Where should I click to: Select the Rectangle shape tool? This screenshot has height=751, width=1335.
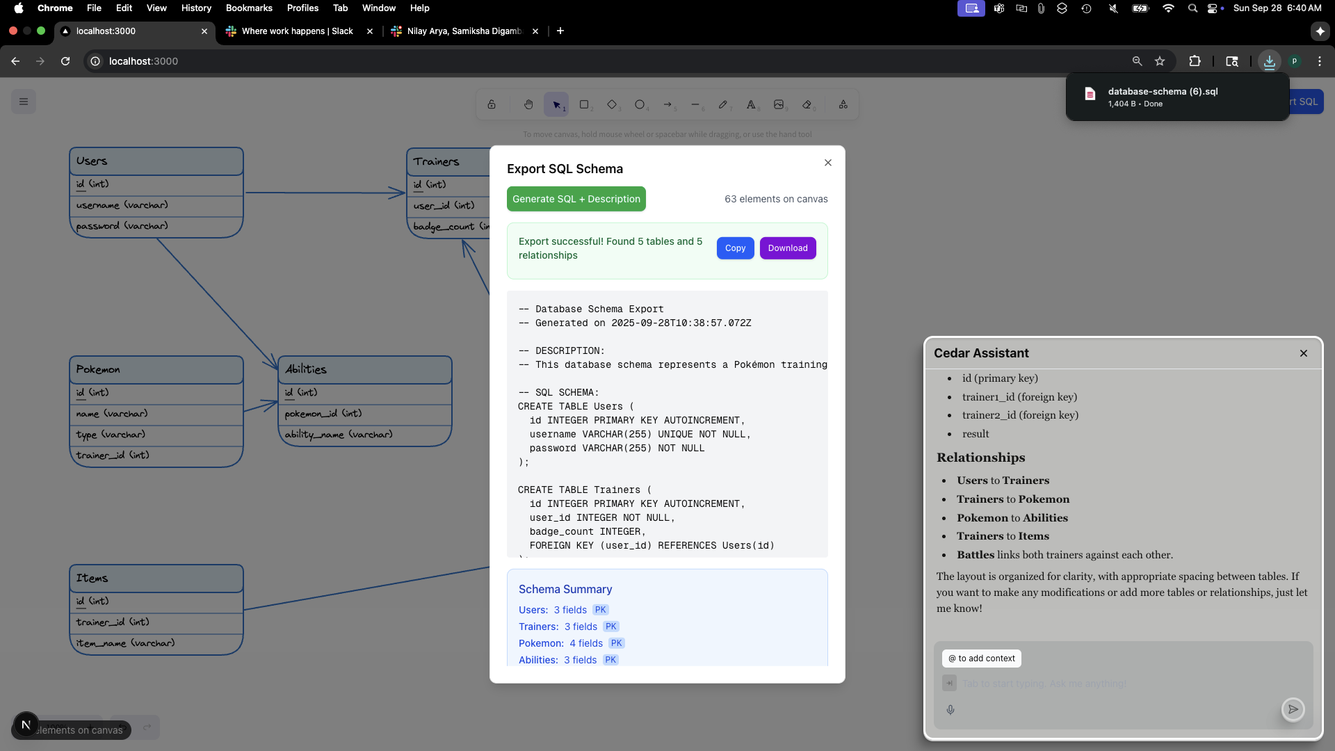[x=584, y=104]
